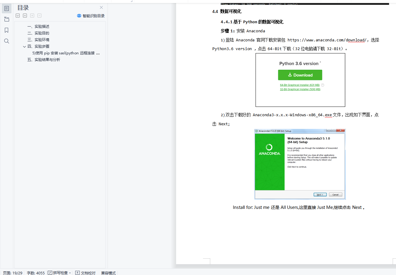This screenshot has width=396, height=275.
Task: Click the green Download button in picture
Action: click(x=300, y=75)
